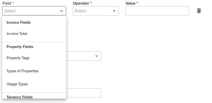Click the Field Select placeholder text
The image size is (212, 103).
point(10,11)
